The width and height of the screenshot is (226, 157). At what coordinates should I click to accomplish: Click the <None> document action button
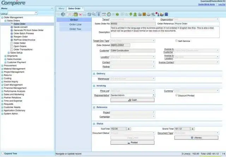pos(196,138)
